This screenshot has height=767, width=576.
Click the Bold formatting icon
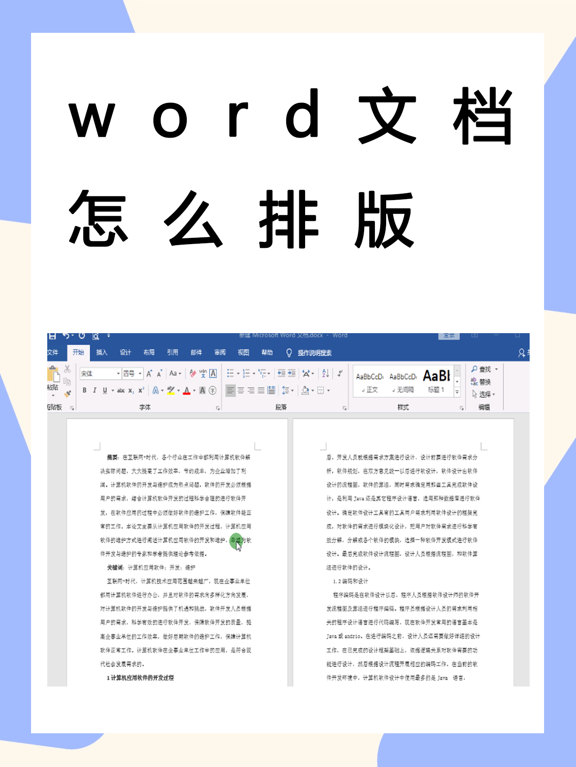pyautogui.click(x=85, y=390)
